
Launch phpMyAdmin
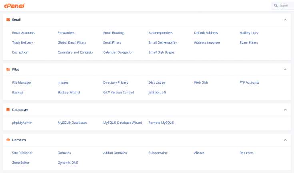[22, 123]
